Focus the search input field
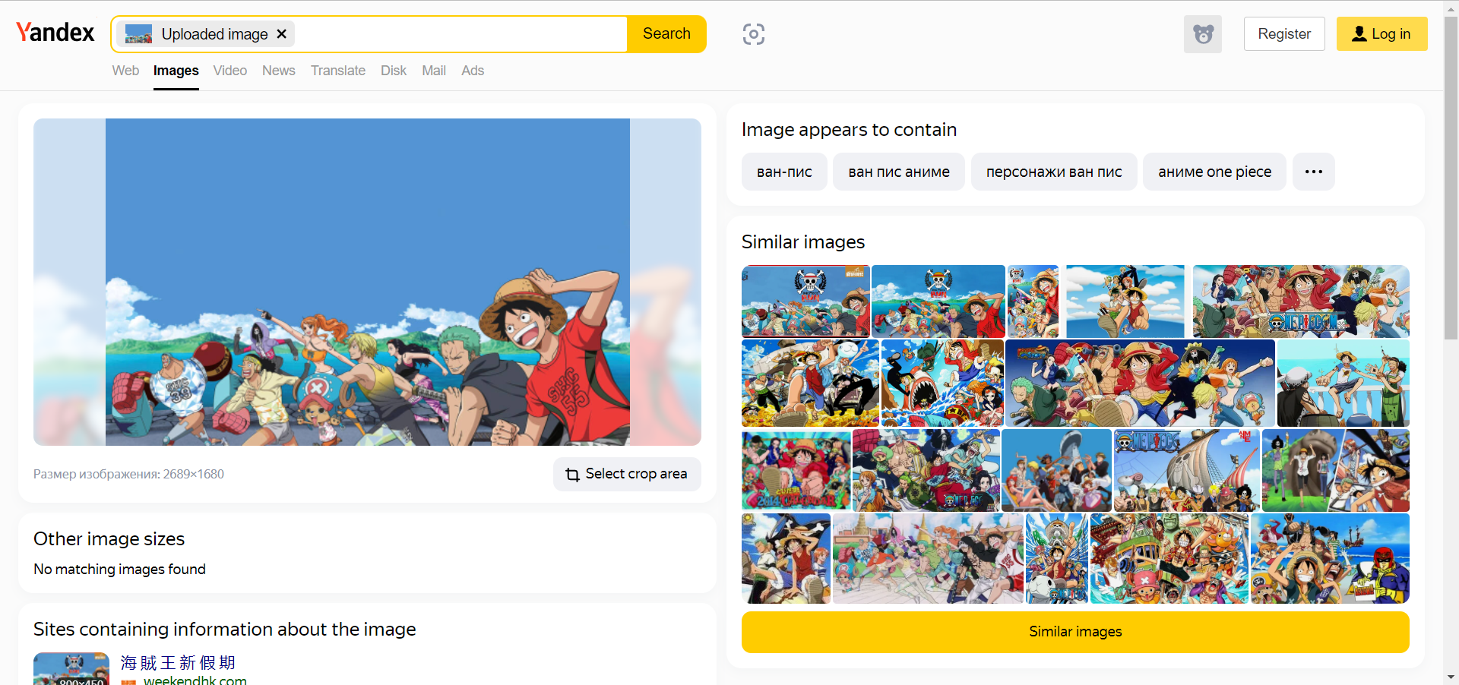Viewport: 1459px width, 685px height. point(460,34)
